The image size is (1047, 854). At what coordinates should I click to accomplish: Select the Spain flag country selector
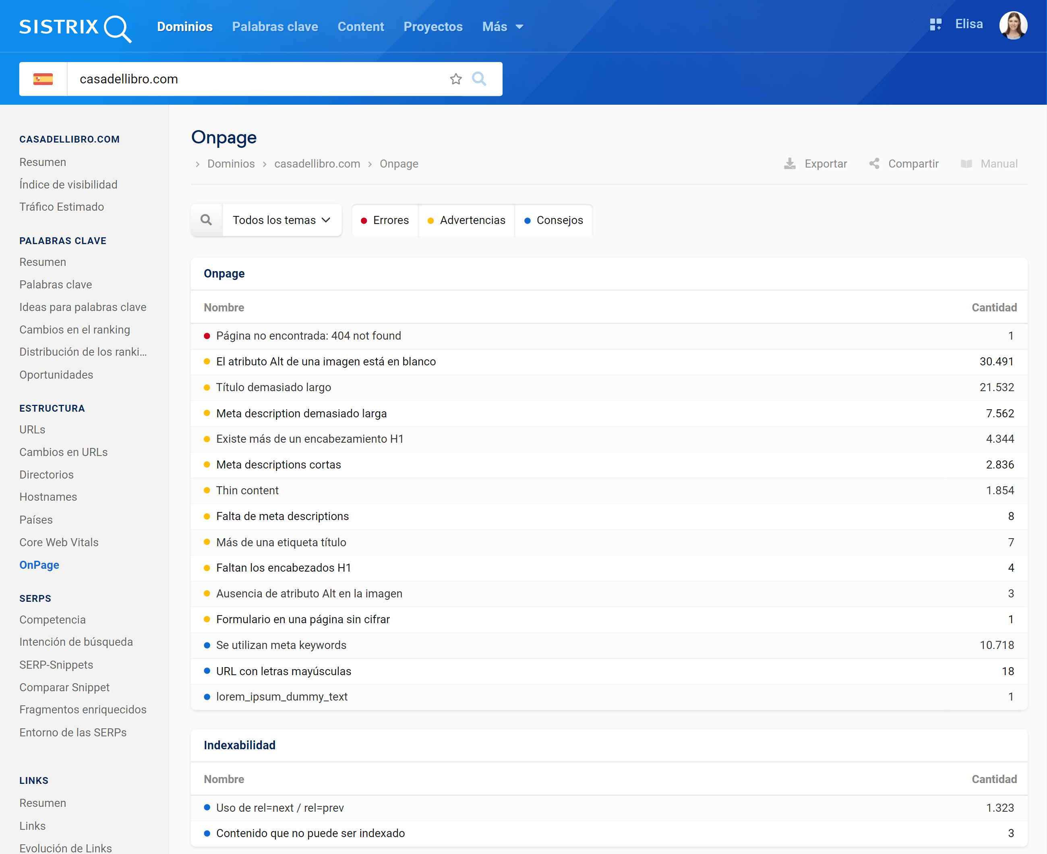click(x=43, y=79)
